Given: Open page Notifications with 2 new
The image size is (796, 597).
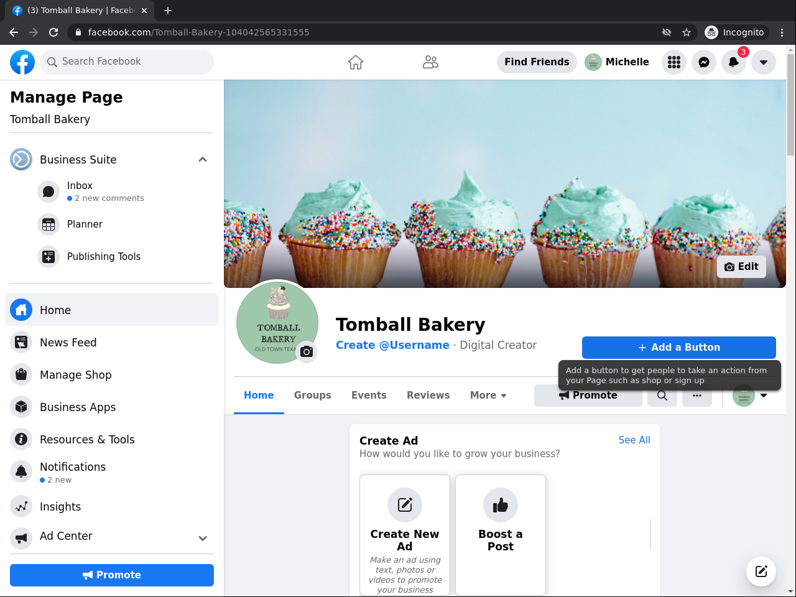Looking at the screenshot, I should coord(112,472).
